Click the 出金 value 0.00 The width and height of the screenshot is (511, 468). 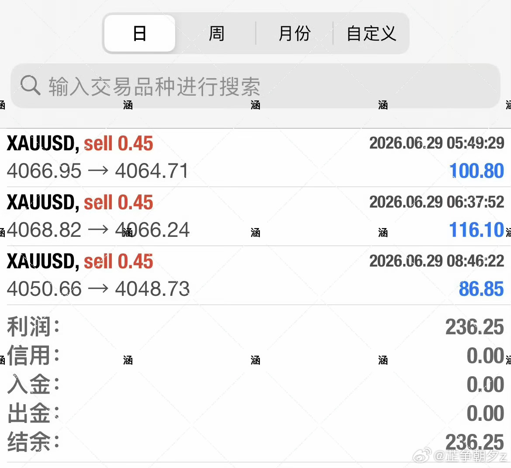[x=485, y=413]
